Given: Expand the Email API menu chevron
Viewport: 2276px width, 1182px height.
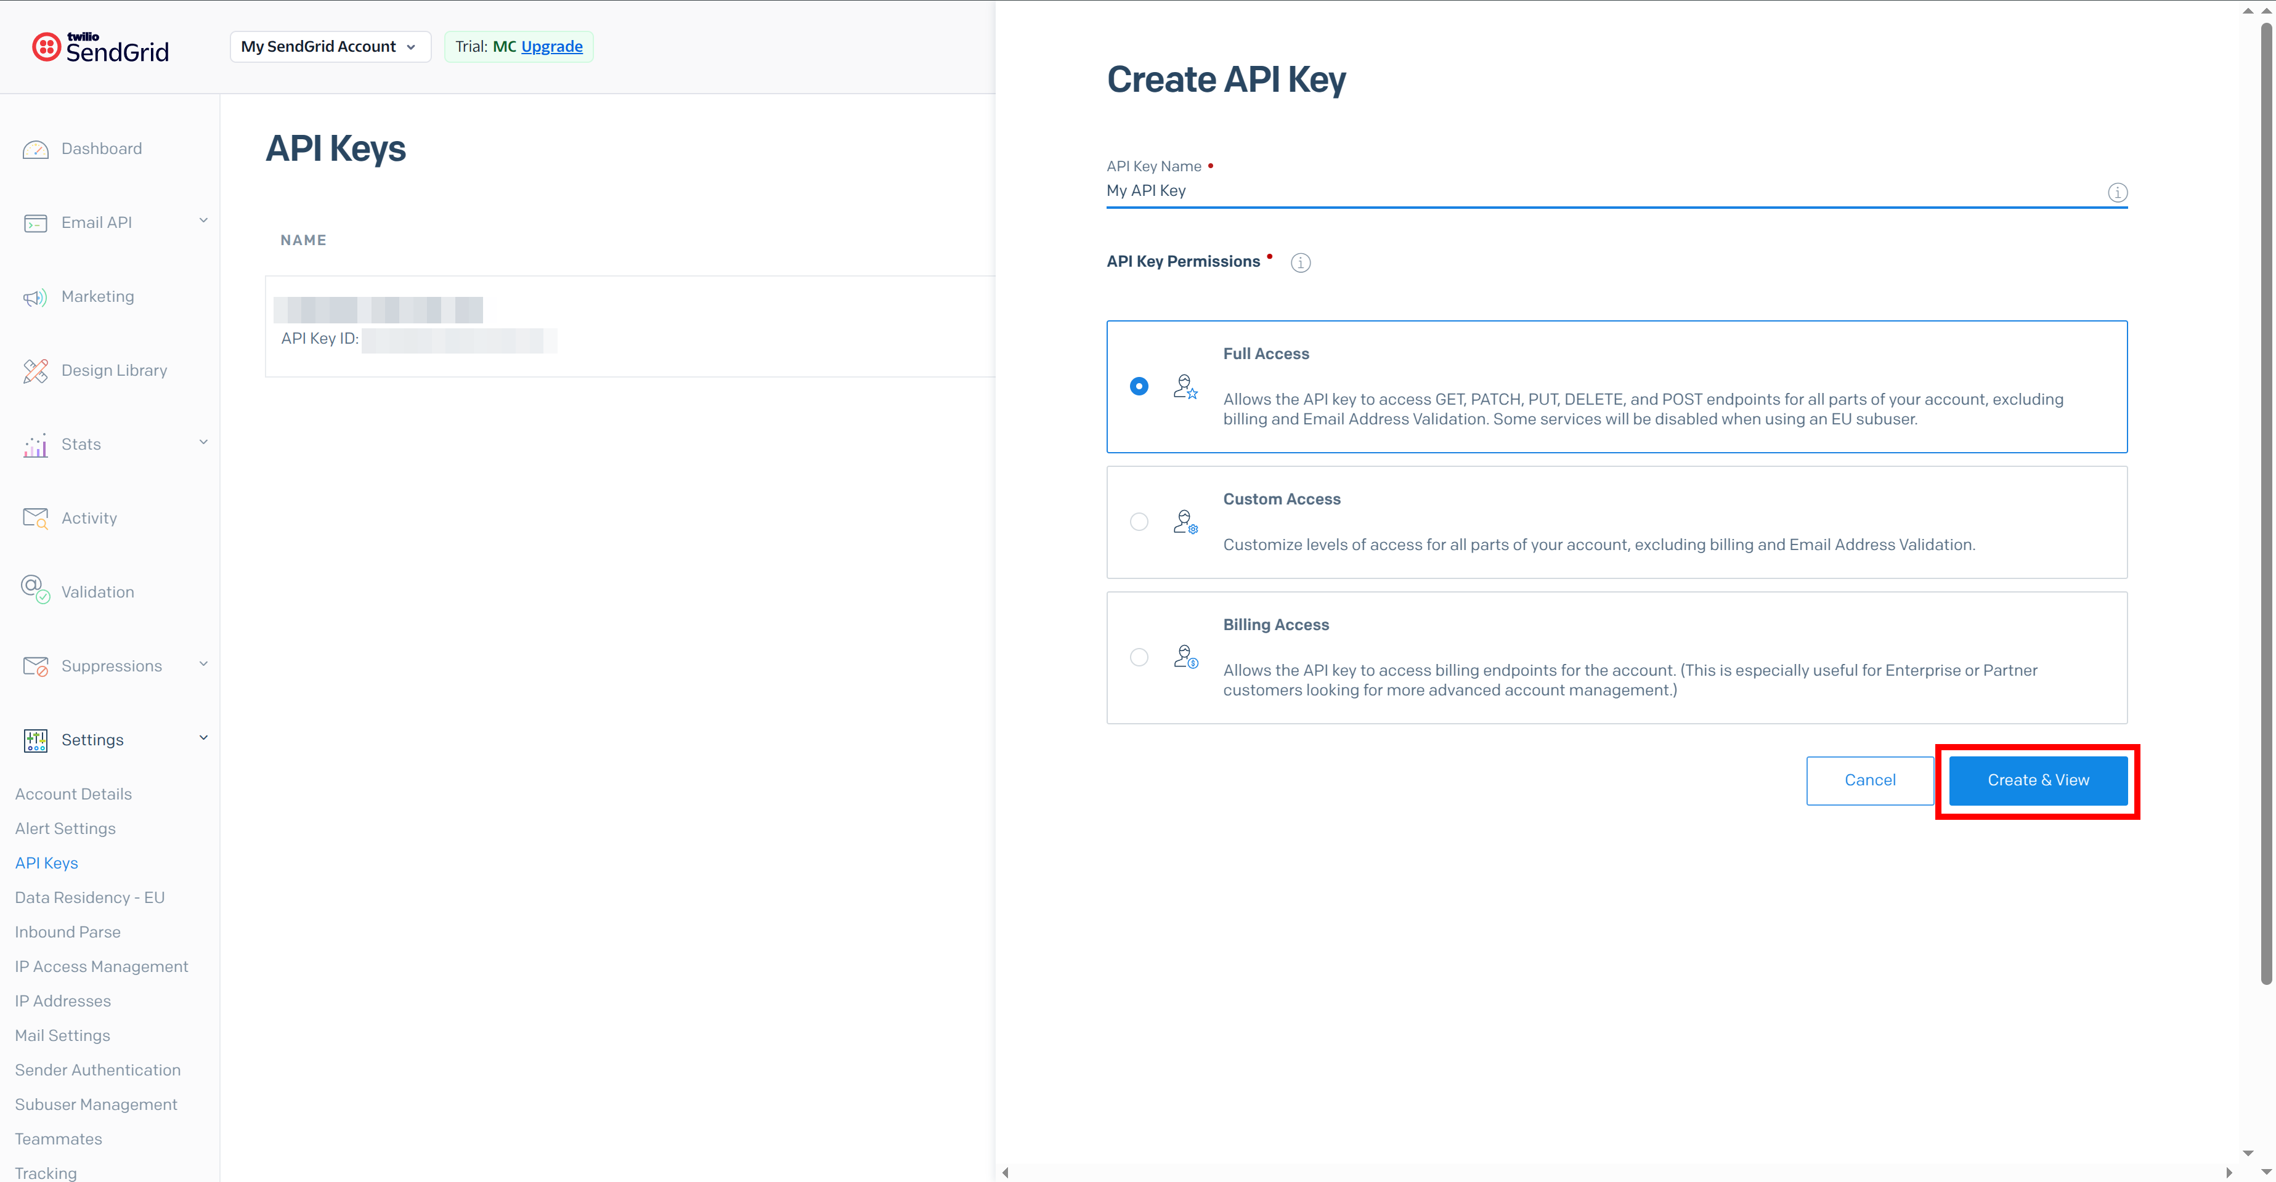Looking at the screenshot, I should click(x=203, y=221).
